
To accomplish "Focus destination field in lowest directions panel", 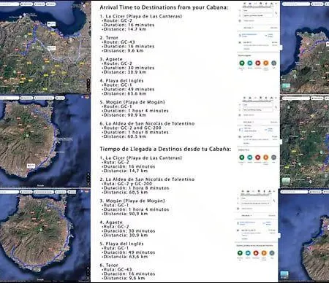I will point(255,203).
